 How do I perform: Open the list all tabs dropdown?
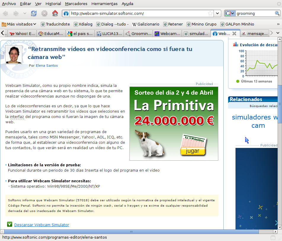[278, 33]
